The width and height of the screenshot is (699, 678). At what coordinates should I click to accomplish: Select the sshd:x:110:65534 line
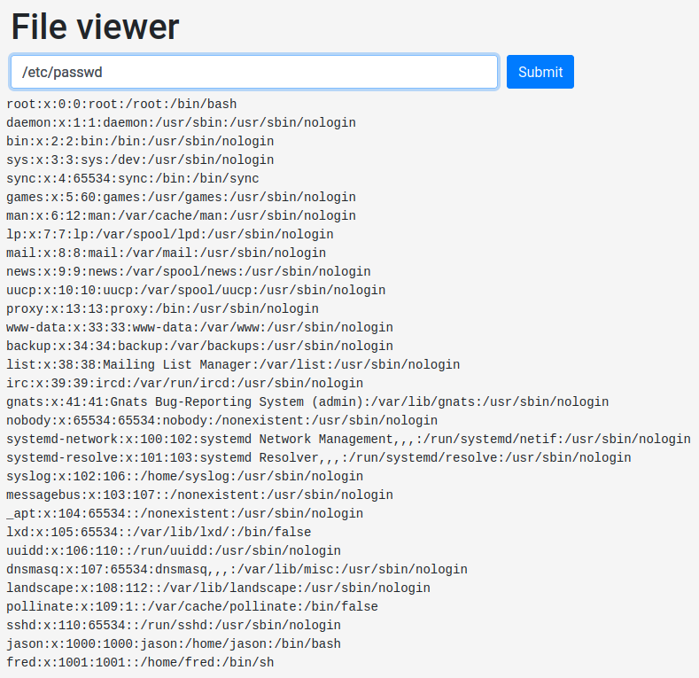click(174, 626)
